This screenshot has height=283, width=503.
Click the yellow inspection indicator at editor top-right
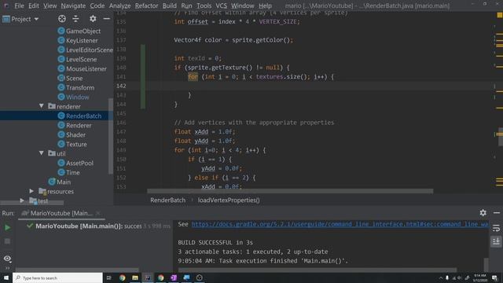tap(500, 15)
